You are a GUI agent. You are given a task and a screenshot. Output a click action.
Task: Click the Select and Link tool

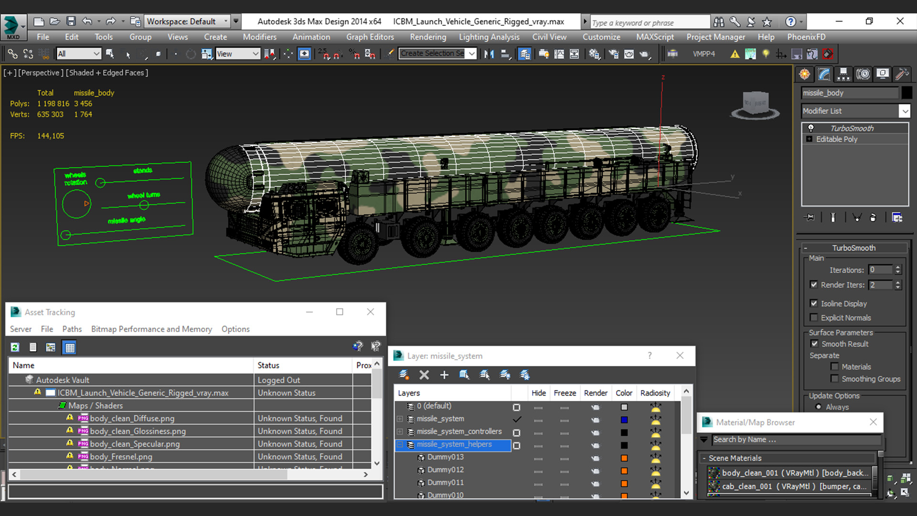[x=12, y=54]
